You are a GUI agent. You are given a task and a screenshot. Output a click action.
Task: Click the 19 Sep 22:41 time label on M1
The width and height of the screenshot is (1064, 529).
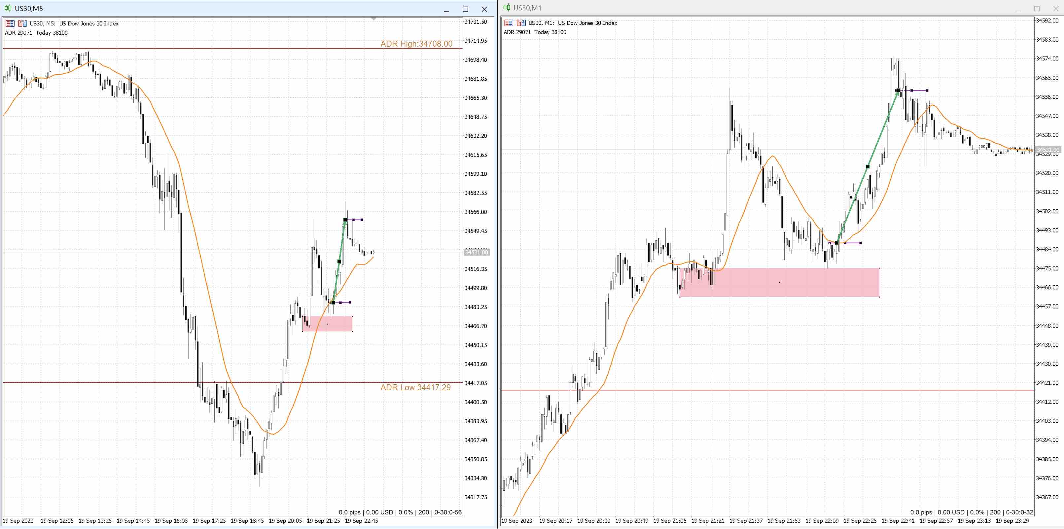coord(898,521)
